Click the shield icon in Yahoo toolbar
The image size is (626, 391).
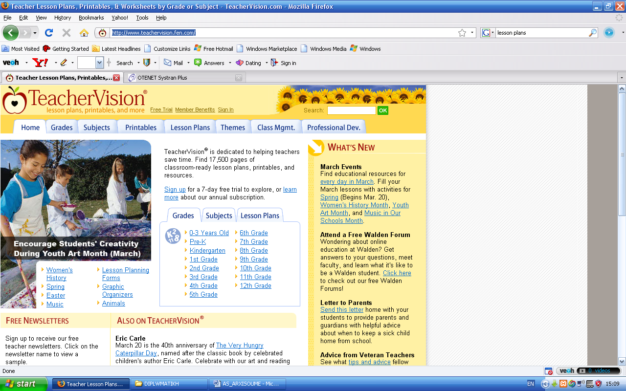[x=147, y=63]
